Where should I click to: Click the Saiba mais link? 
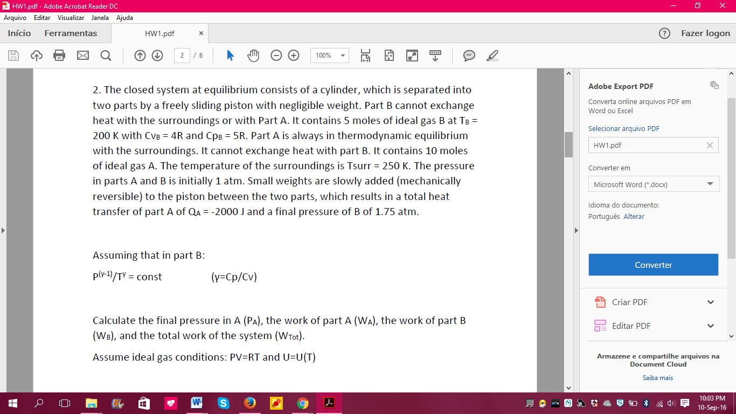coord(657,377)
